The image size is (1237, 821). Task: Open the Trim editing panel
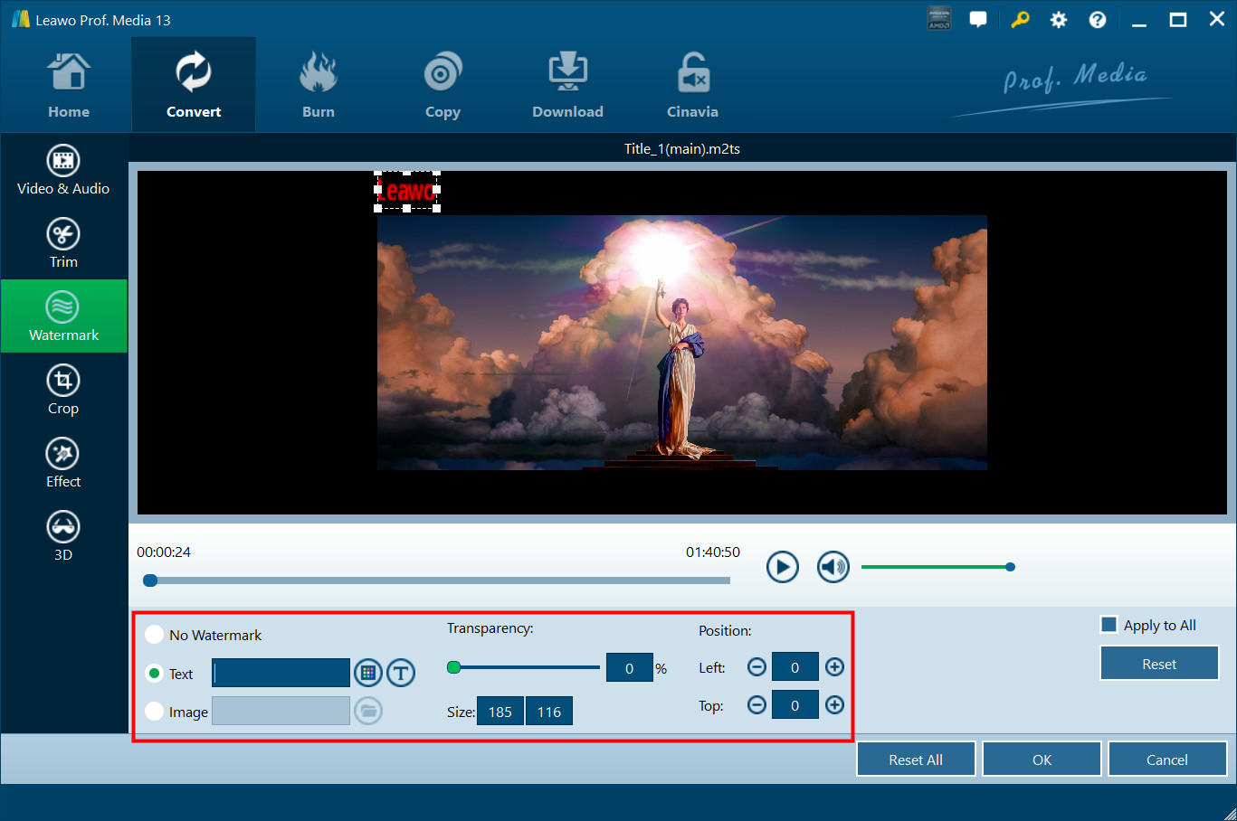63,243
